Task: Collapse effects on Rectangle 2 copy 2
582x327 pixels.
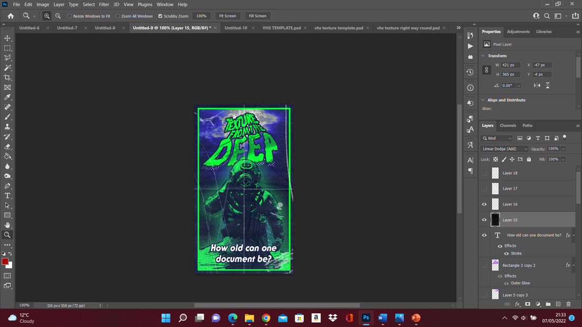Action: pyautogui.click(x=574, y=265)
